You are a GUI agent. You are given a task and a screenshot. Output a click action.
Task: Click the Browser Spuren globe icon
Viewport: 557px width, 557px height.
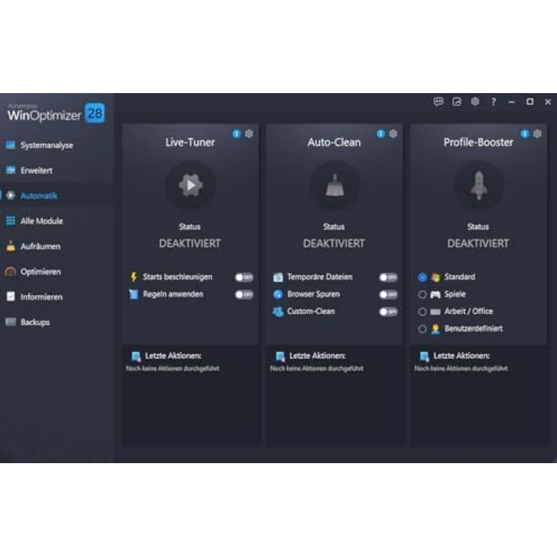point(278,294)
